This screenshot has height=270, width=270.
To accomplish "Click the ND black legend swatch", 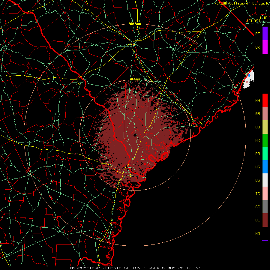I will pyautogui.click(x=265, y=233).
